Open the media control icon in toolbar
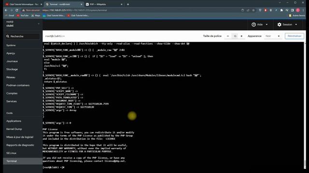 (287, 10)
